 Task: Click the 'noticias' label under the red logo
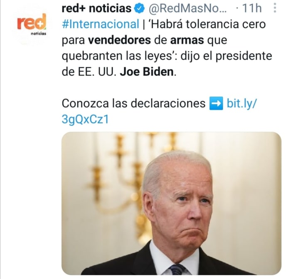[38, 34]
